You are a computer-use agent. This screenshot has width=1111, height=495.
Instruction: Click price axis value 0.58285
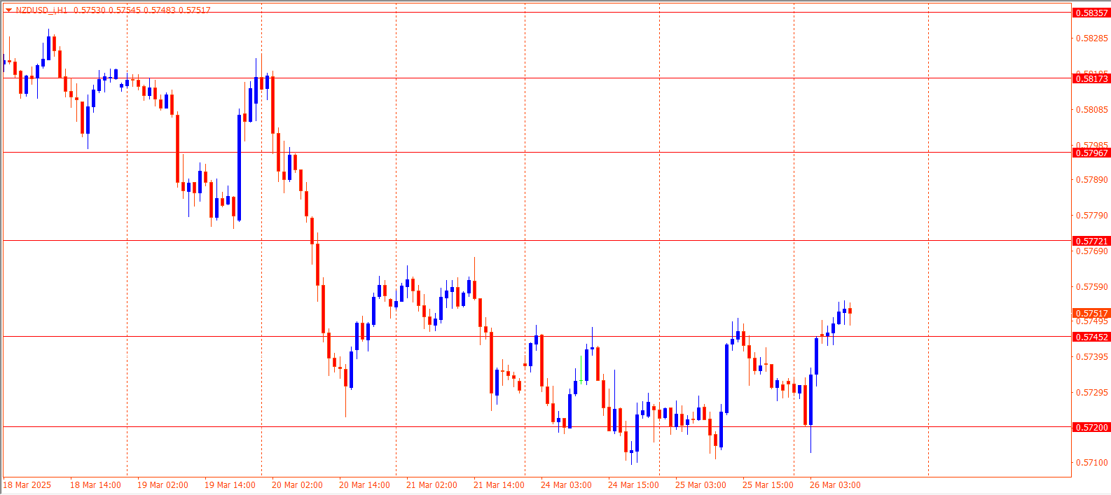pyautogui.click(x=1092, y=38)
